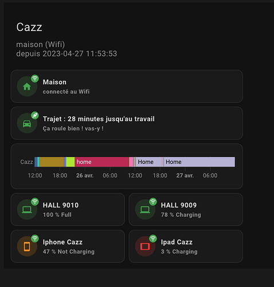Image resolution: width=274 pixels, height=287 pixels.
Task: Click the car icon in Trajet card
Action: point(27,123)
